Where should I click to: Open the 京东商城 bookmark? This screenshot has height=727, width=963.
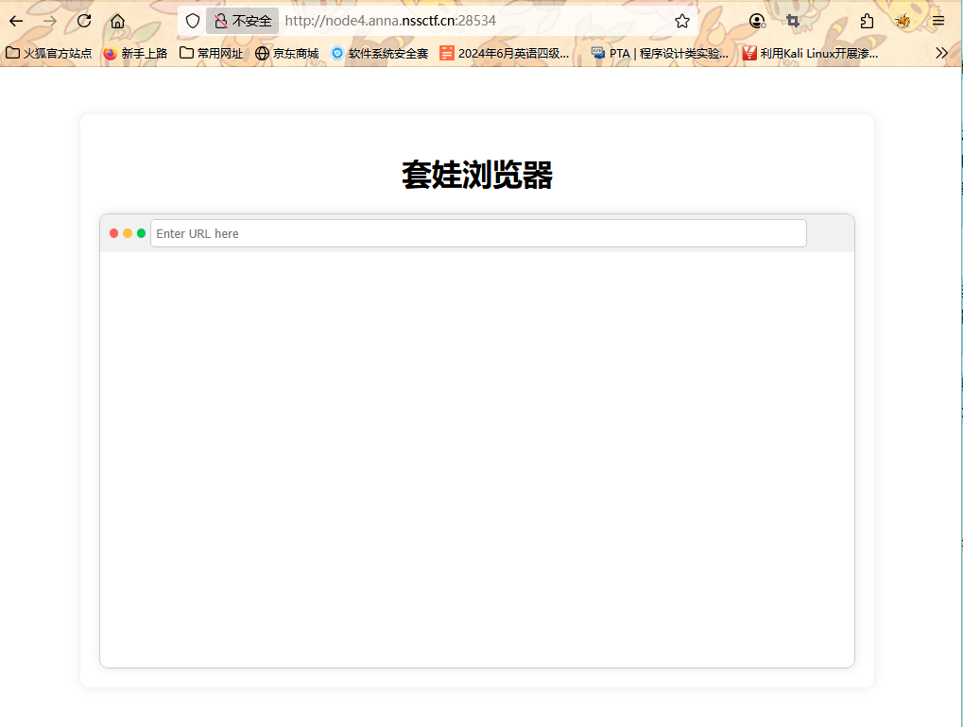[x=287, y=54]
